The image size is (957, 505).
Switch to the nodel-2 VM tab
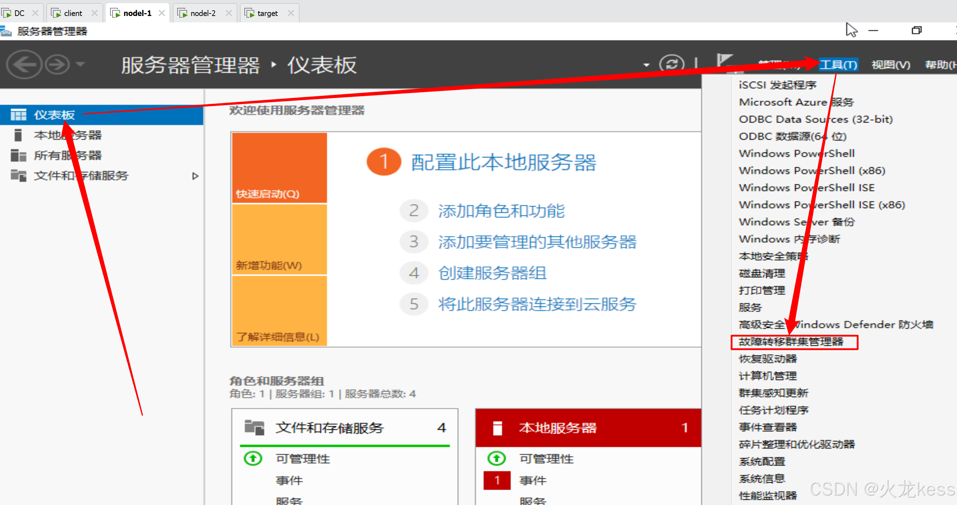pos(202,13)
